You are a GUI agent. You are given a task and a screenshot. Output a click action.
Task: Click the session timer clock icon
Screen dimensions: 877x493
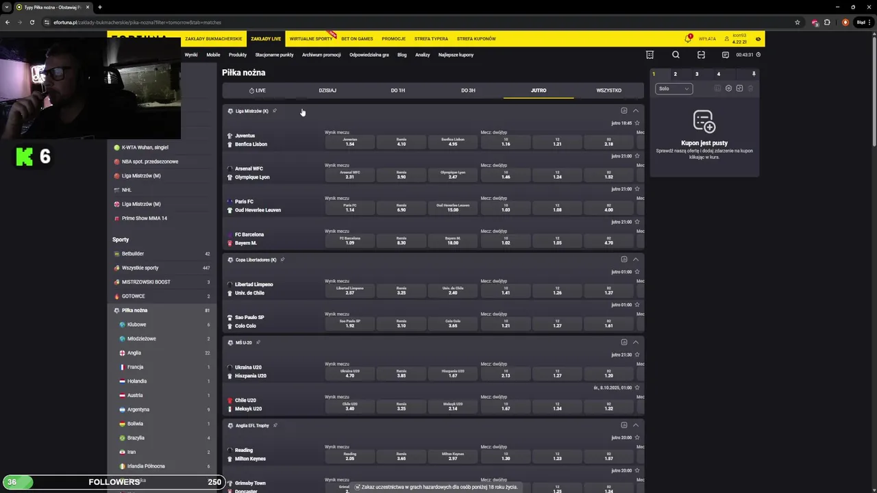pyautogui.click(x=758, y=55)
